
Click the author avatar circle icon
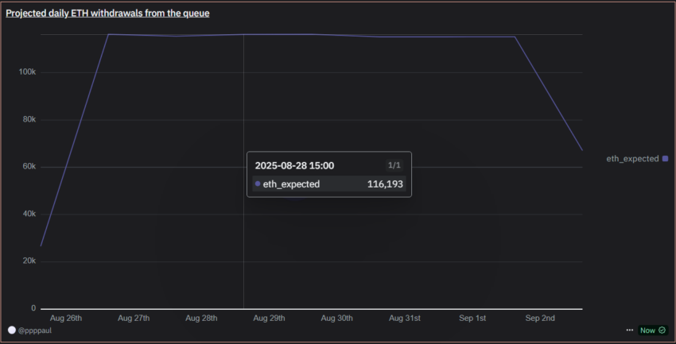tap(12, 330)
